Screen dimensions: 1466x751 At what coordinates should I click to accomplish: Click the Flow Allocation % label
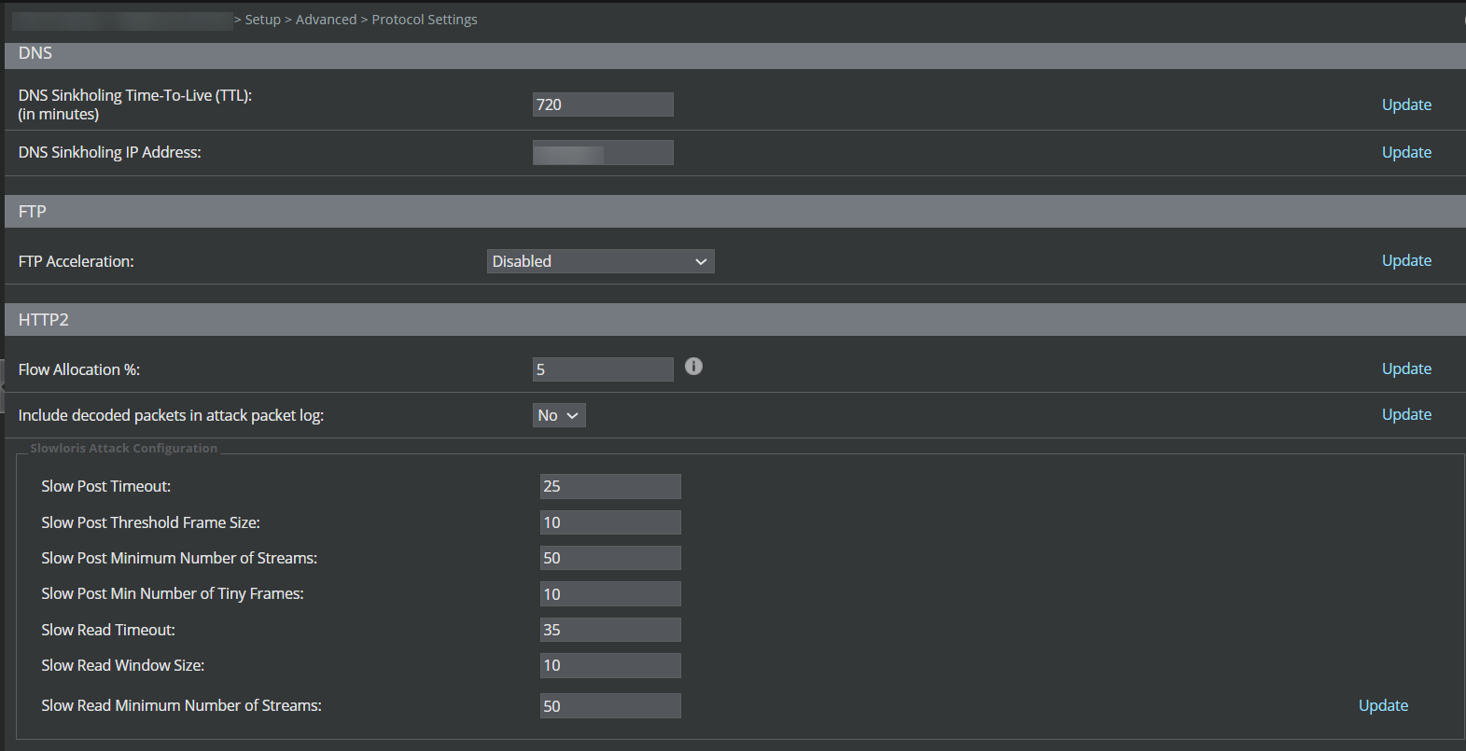tap(79, 369)
